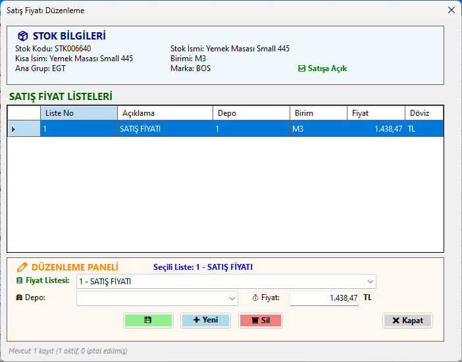The height and width of the screenshot is (362, 462).
Task: Click the cube icon beside STOK BİLGİLERİ
Action: pos(23,36)
